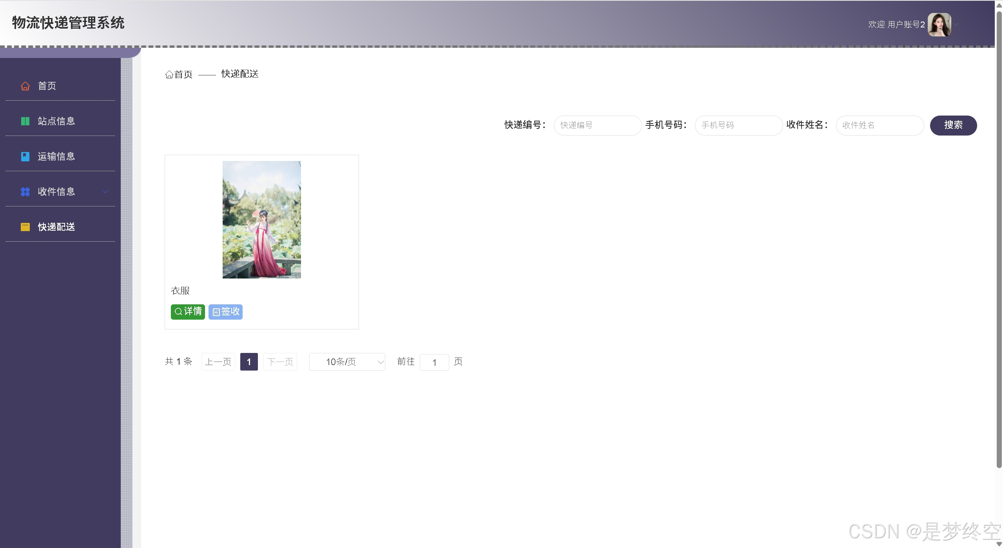
Task: Click the 快递配送 envelope icon
Action: coord(25,227)
